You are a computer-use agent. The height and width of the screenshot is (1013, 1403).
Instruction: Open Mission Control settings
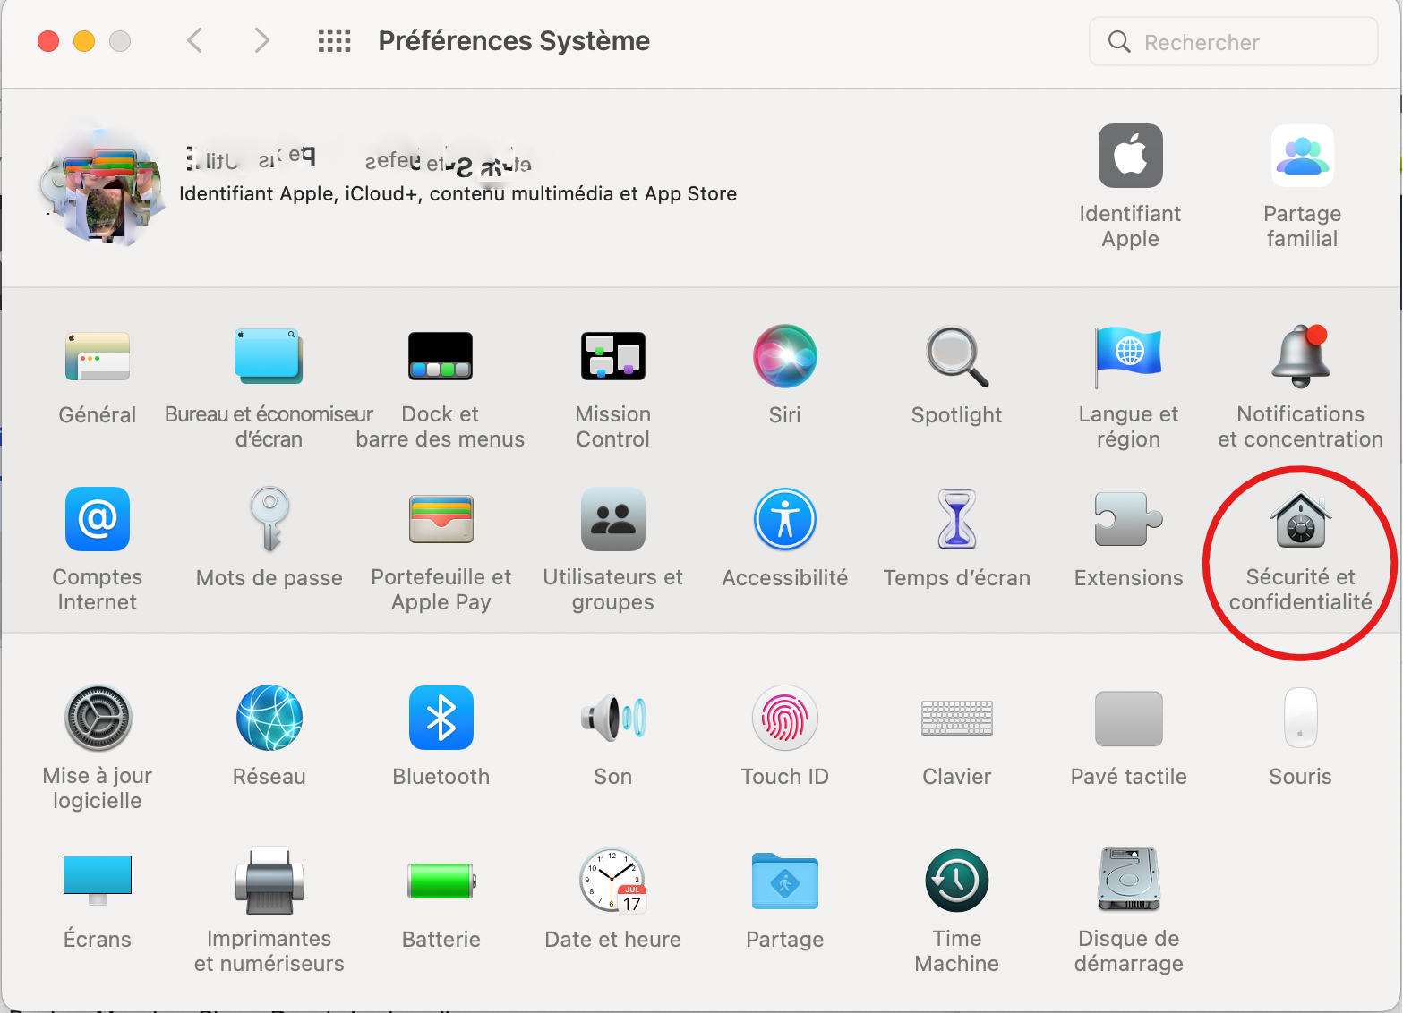(x=612, y=357)
